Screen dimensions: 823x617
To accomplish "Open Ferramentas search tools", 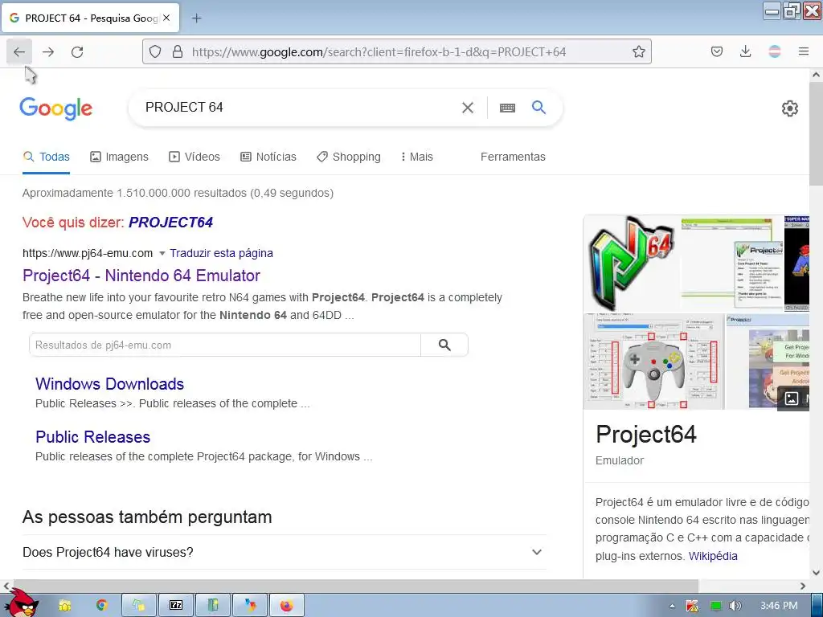I will pyautogui.click(x=513, y=157).
